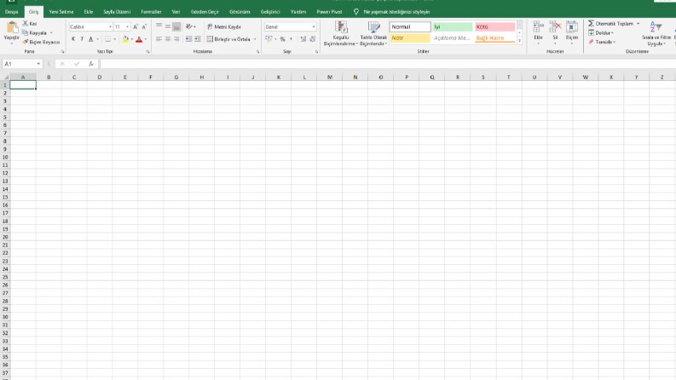
Task: Open the Doldur fill dropdown
Action: (600, 32)
